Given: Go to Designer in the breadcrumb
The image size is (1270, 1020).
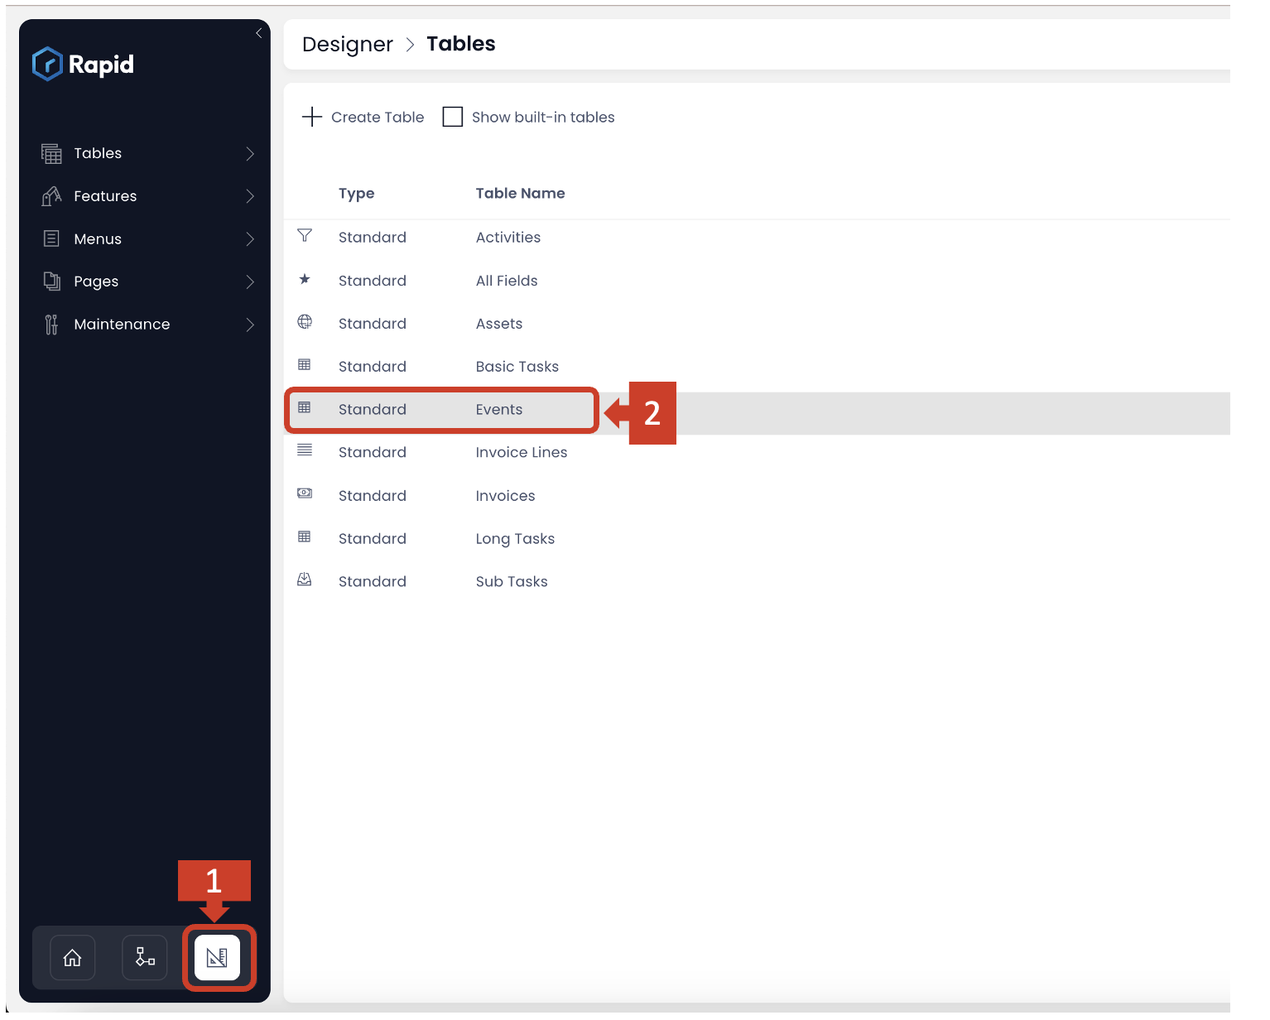Looking at the screenshot, I should point(348,44).
